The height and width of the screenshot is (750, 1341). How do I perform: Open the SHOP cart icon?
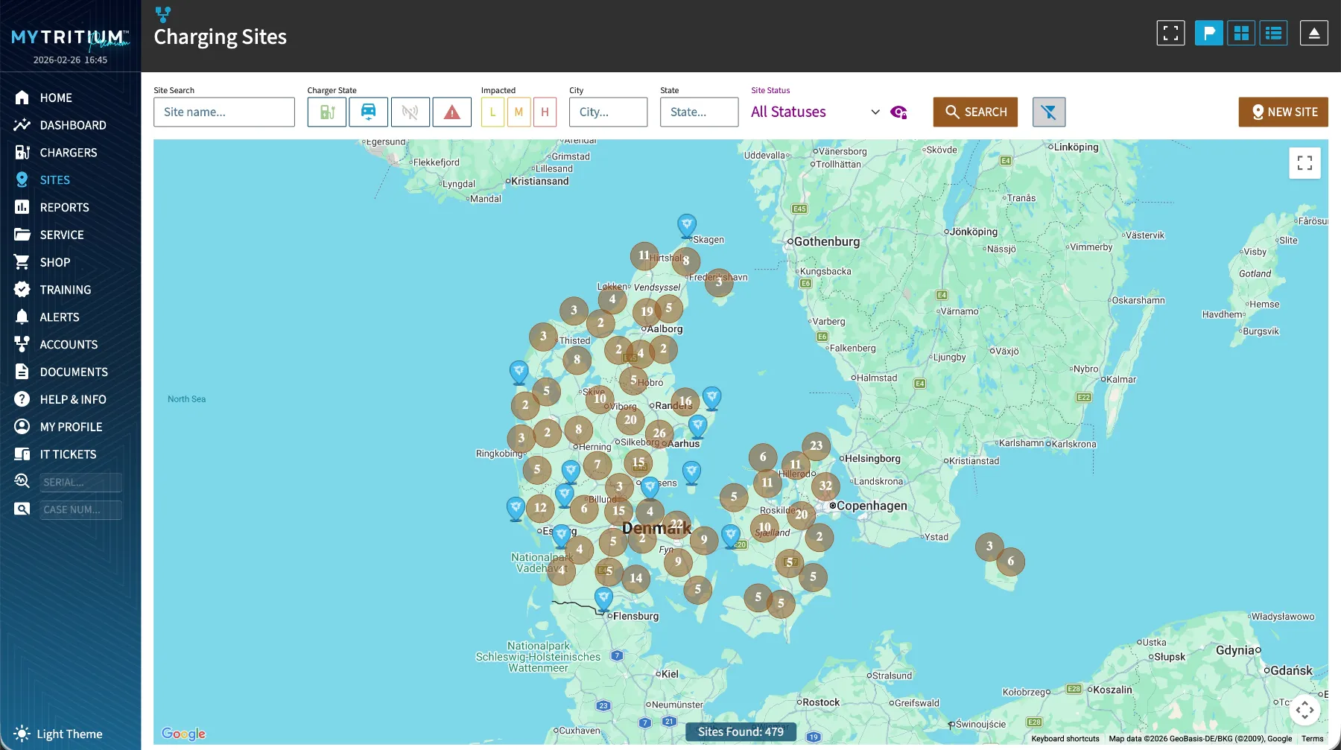(x=22, y=262)
